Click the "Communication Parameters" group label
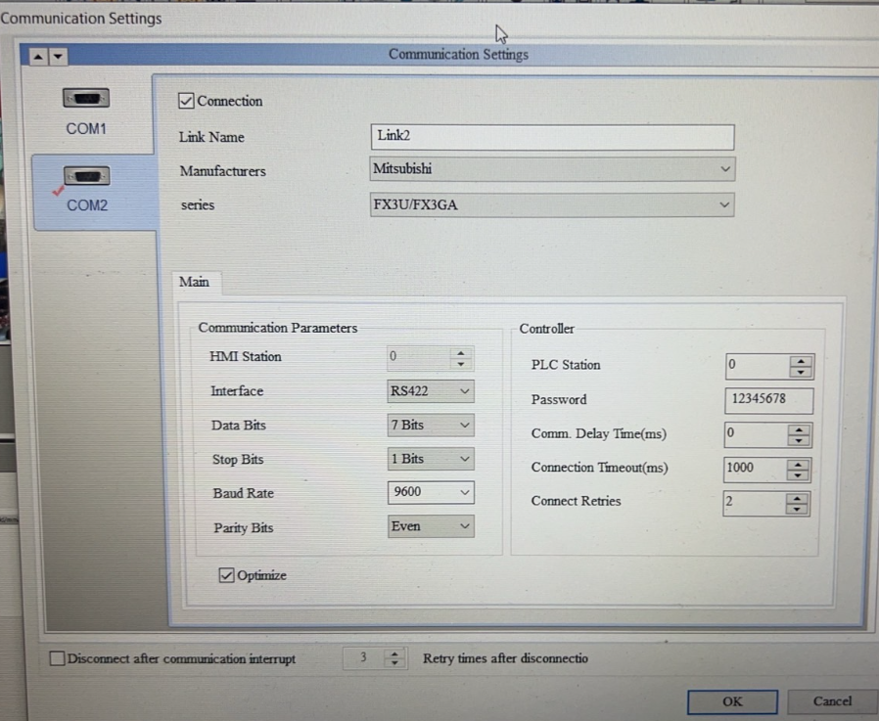 [x=278, y=328]
